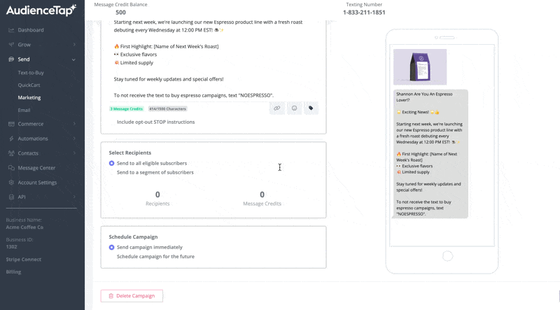Click the Dashboard chart icon in sidebar
This screenshot has height=310, width=560.
pos(11,30)
